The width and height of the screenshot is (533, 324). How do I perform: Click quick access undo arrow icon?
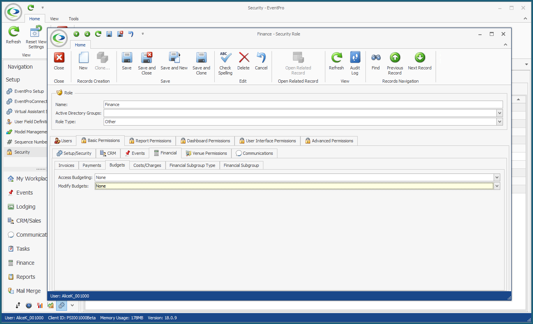(x=131, y=34)
